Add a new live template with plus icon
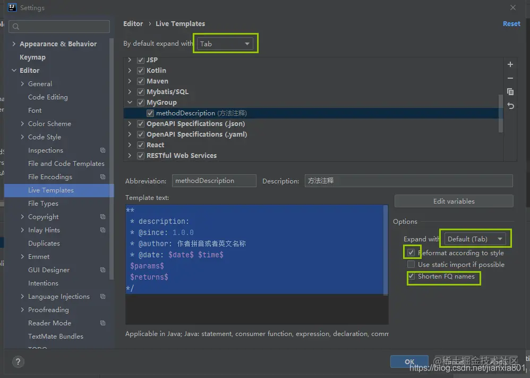Image resolution: width=530 pixels, height=378 pixels. click(x=510, y=64)
